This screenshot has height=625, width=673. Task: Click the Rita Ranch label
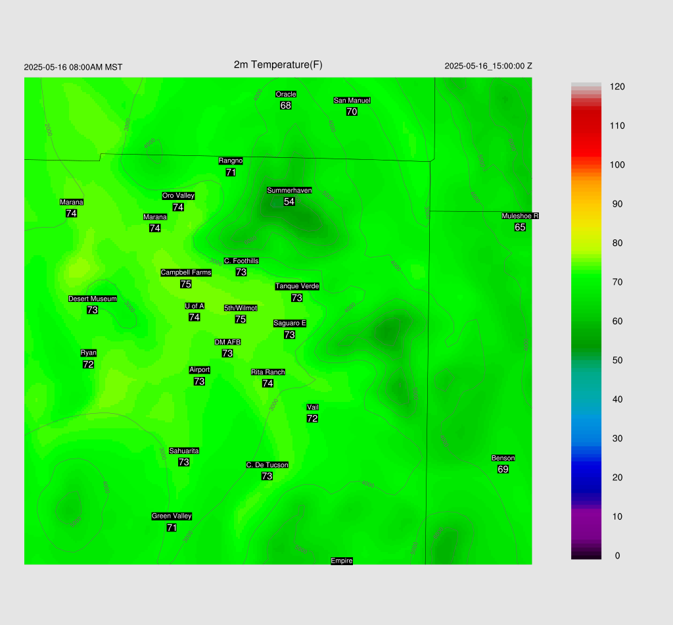tap(268, 372)
